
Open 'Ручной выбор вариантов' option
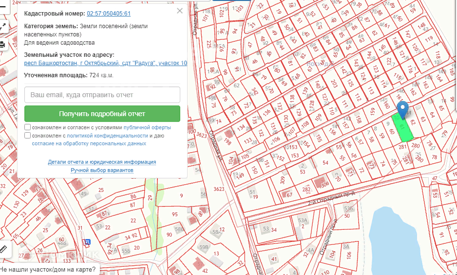coord(102,170)
